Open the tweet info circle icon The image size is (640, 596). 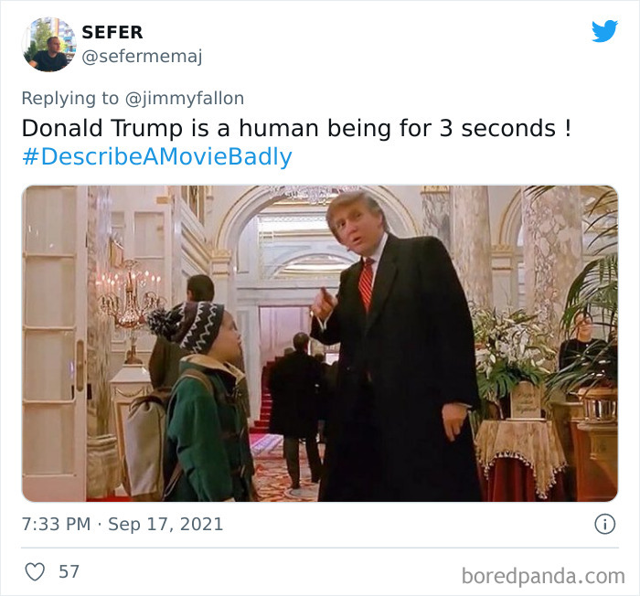click(x=604, y=524)
